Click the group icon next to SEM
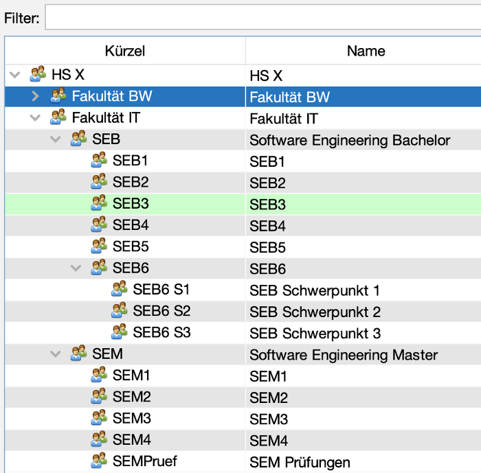 [79, 354]
